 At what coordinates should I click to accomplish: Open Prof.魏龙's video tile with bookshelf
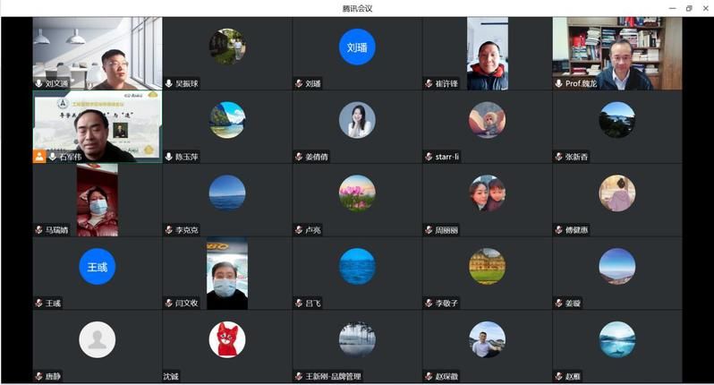click(x=617, y=54)
